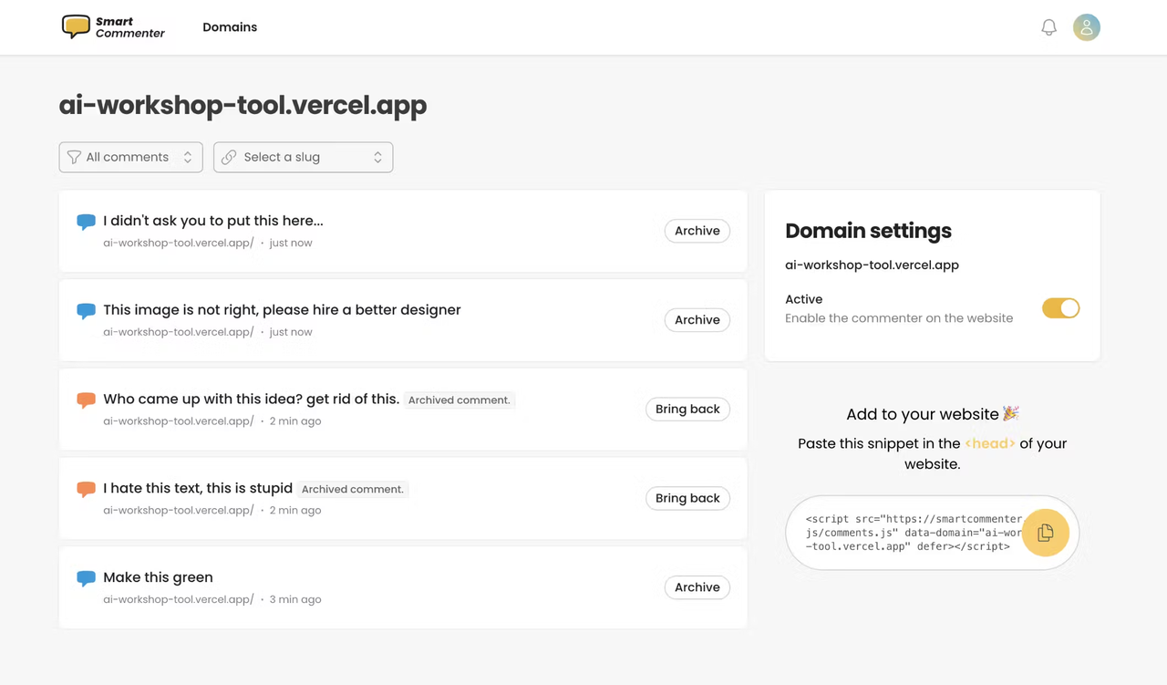
Task: Click the orange comment icon for 'Who came up with this idea'
Action: coord(87,400)
